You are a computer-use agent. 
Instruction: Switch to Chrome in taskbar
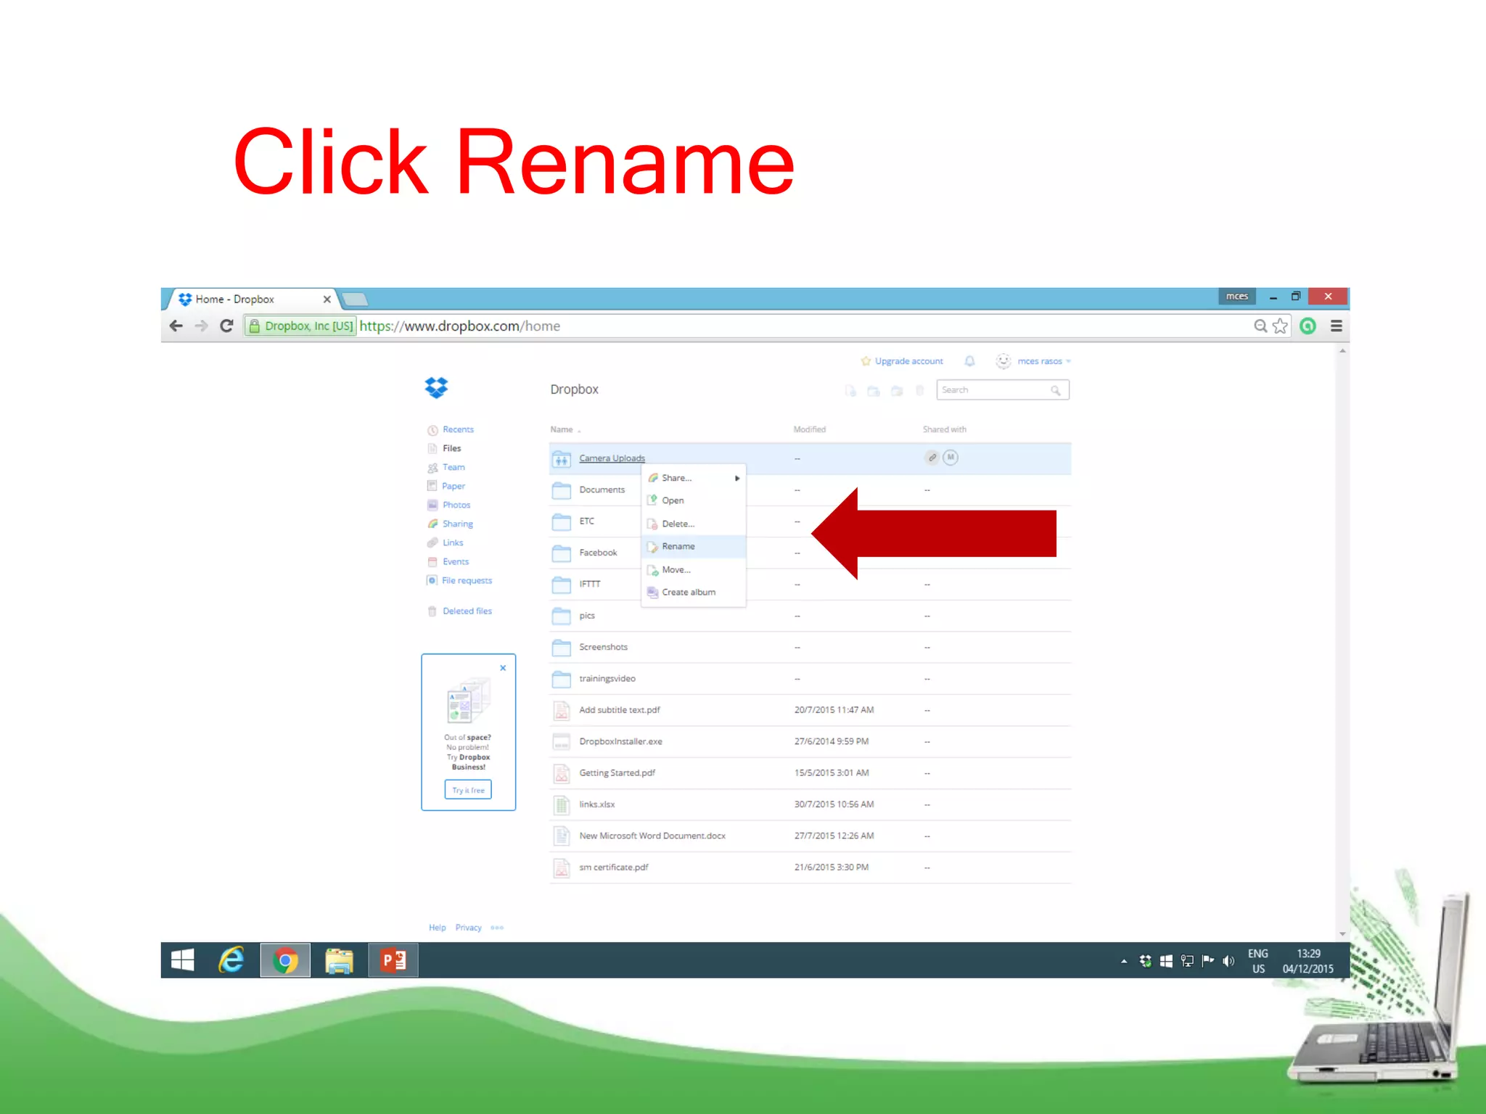[x=285, y=960]
